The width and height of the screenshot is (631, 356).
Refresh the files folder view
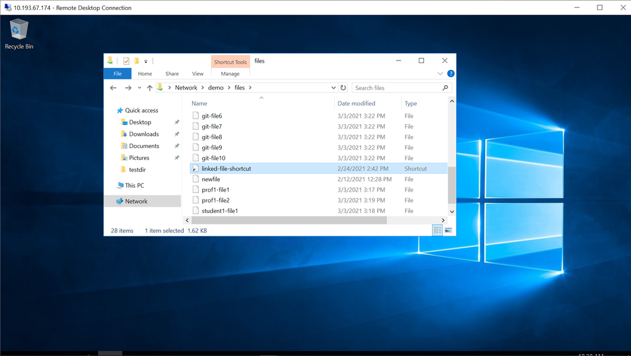pos(344,88)
